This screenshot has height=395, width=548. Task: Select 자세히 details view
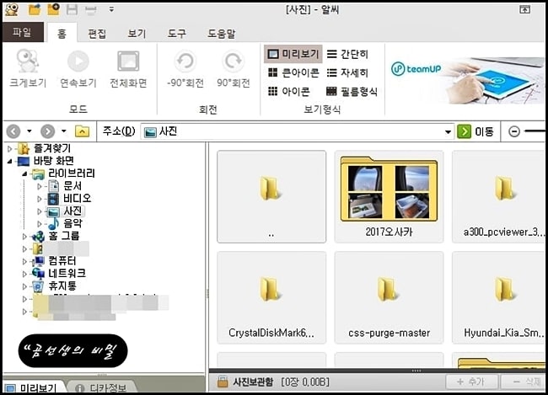click(x=347, y=72)
